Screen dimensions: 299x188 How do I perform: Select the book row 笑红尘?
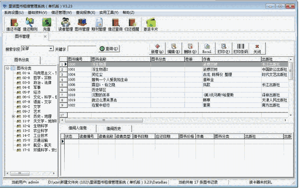174,75
